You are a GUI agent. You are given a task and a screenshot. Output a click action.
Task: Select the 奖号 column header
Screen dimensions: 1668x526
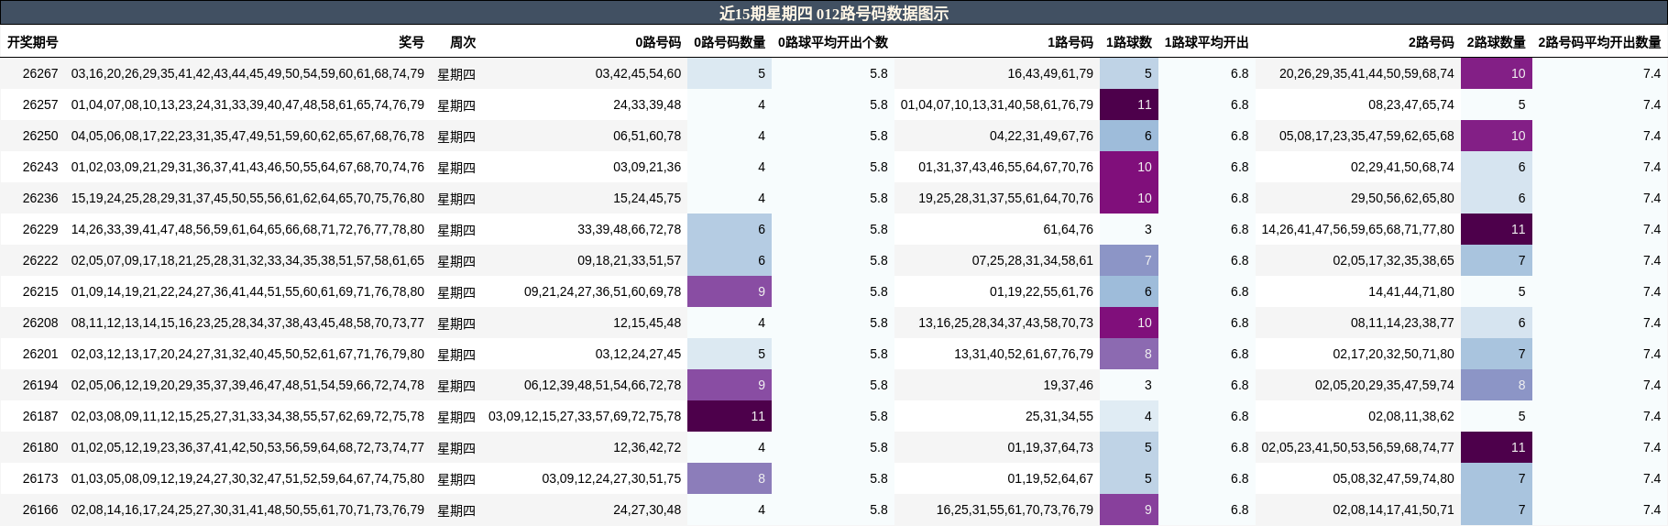[412, 42]
